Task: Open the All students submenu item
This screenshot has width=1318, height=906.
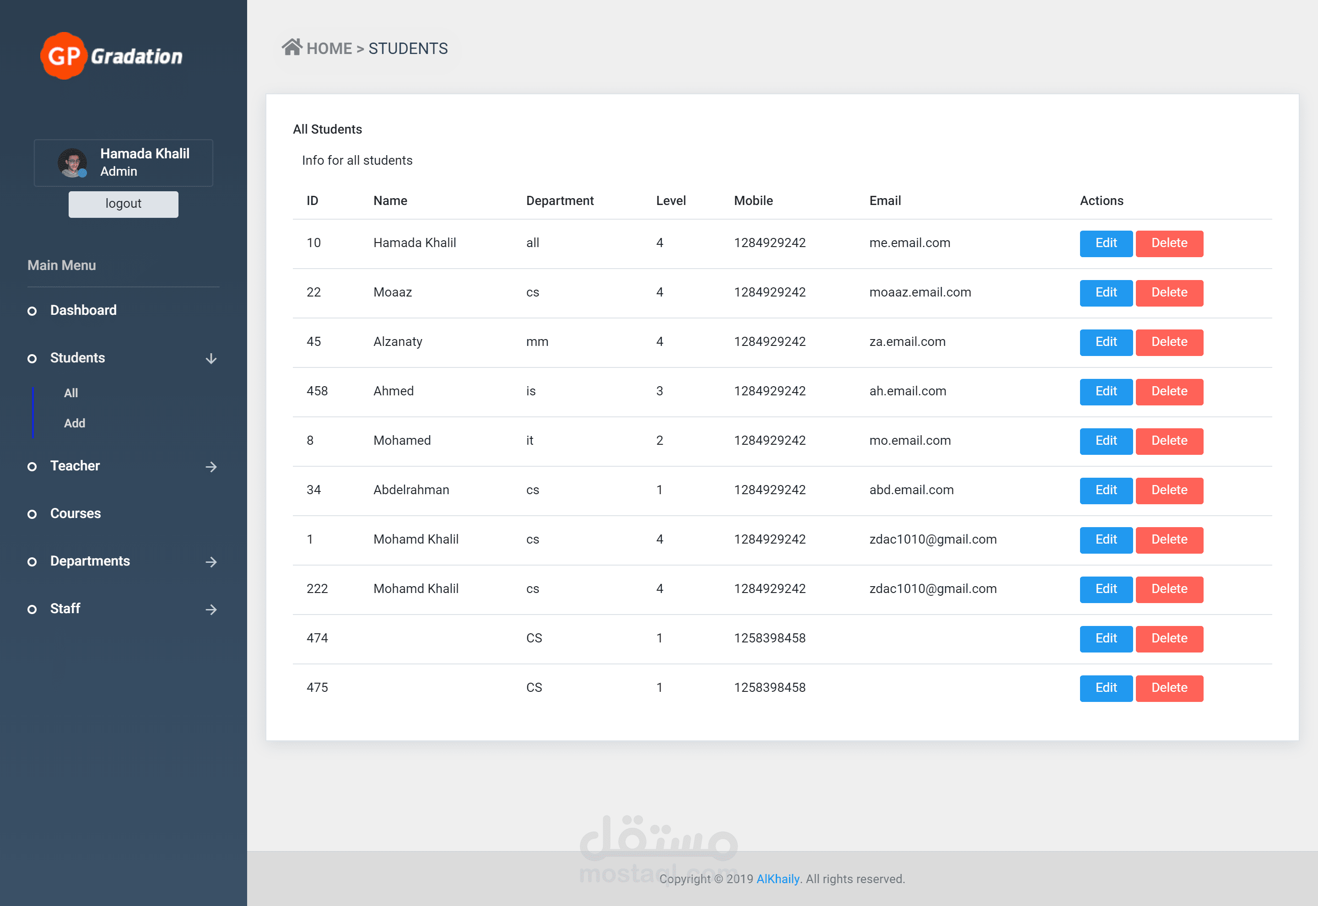Action: [x=71, y=393]
